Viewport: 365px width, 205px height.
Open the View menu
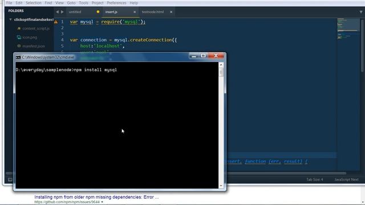(x=59, y=3)
